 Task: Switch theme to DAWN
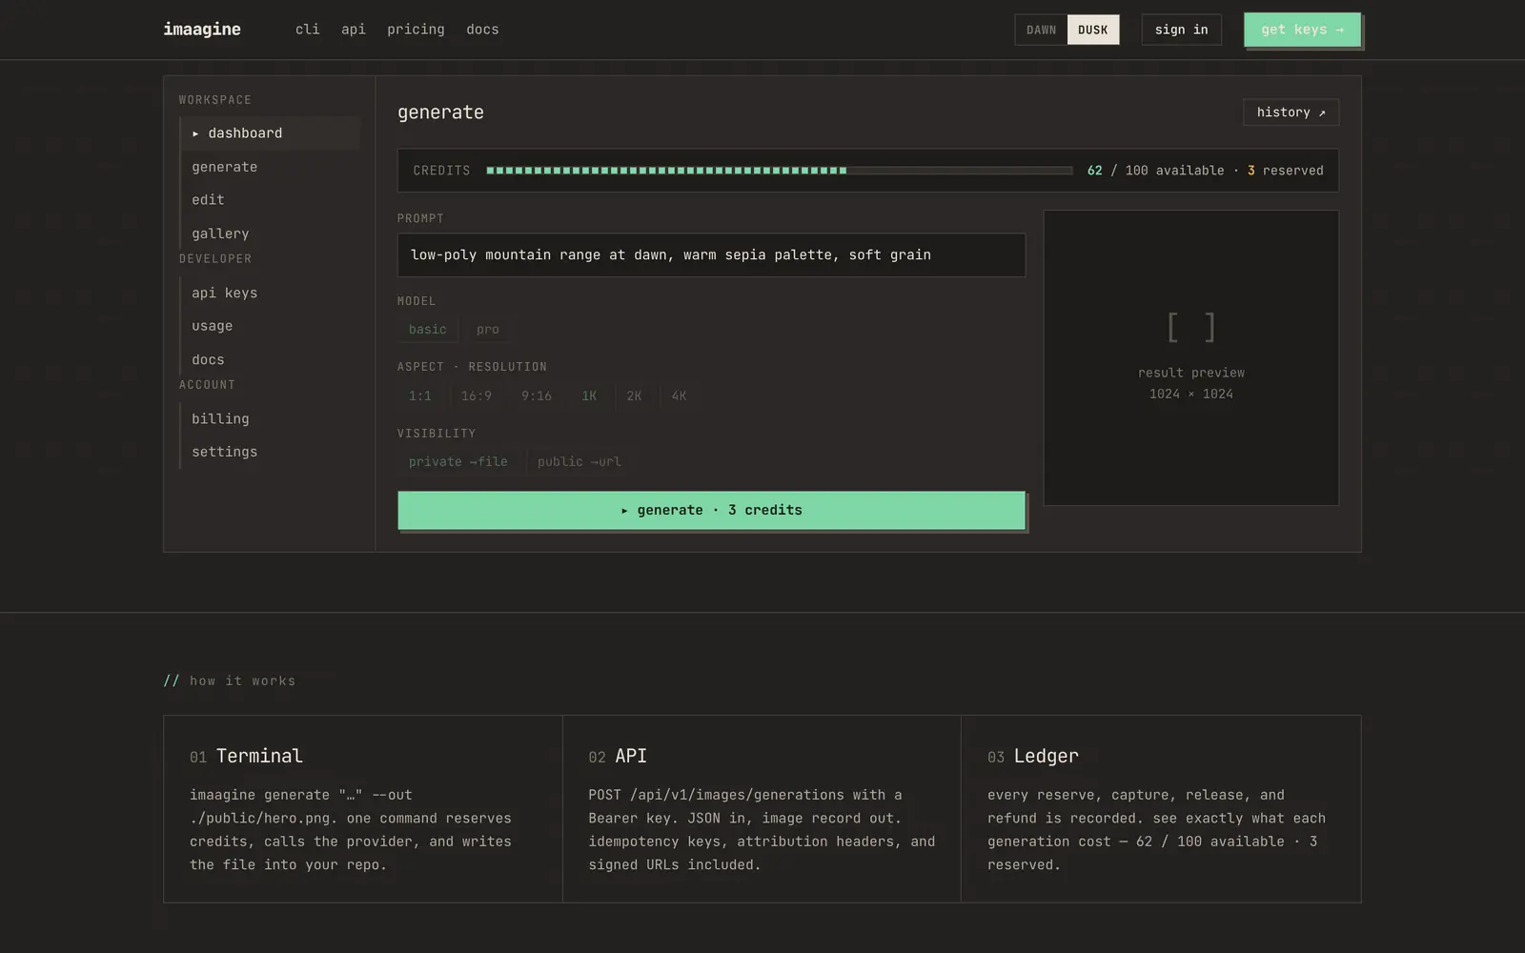[1041, 30]
